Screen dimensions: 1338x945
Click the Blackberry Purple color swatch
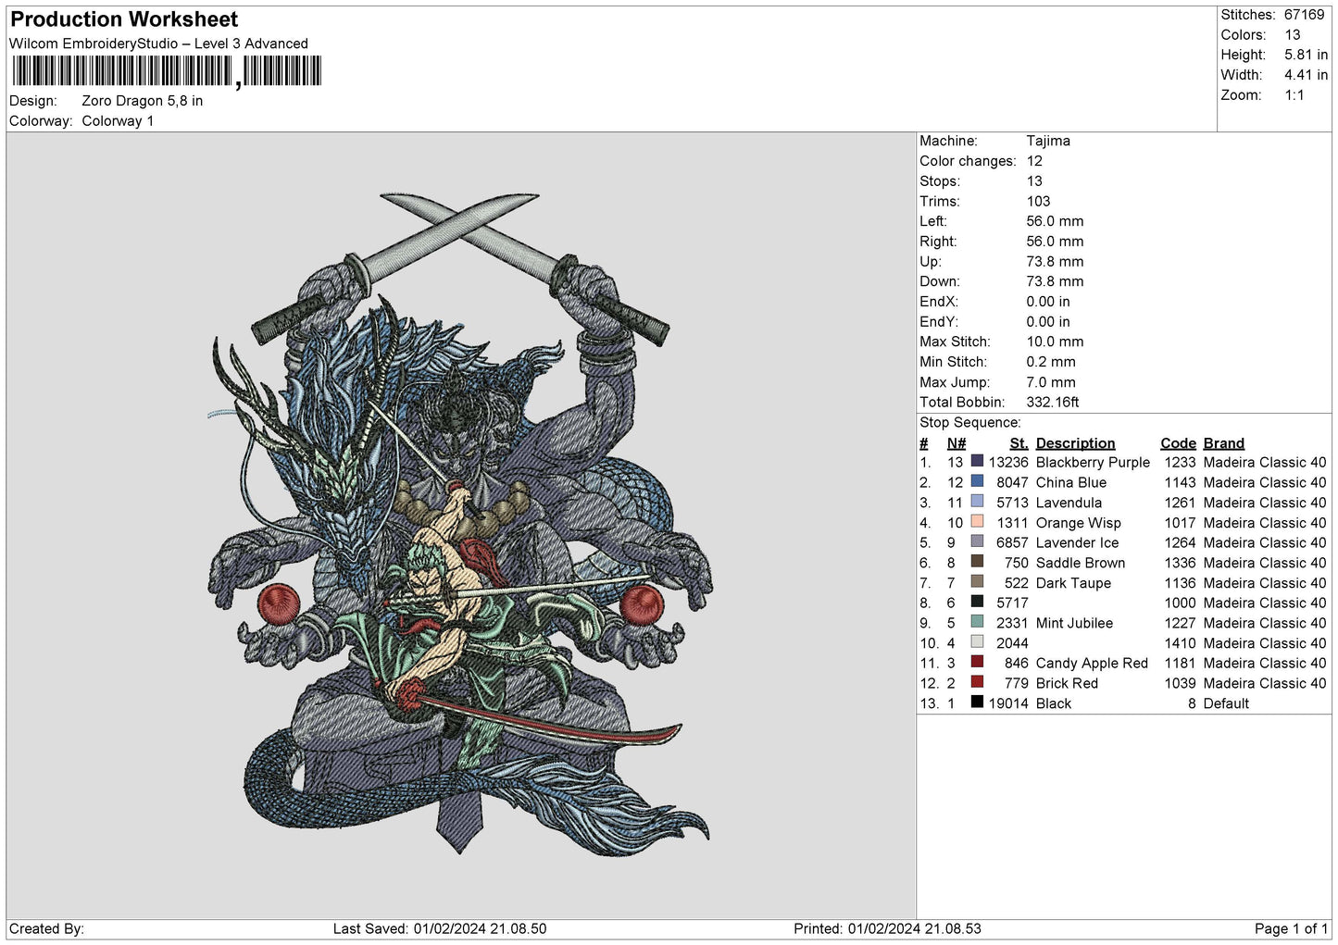click(x=977, y=461)
